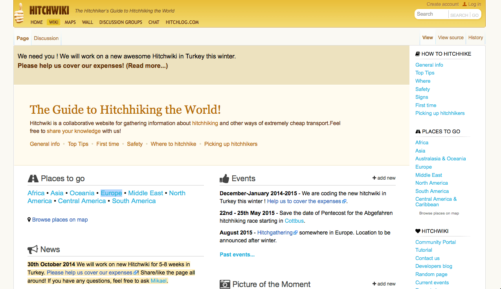
Task: Click the signpost icon beside Places to go
Action: [x=33, y=178]
